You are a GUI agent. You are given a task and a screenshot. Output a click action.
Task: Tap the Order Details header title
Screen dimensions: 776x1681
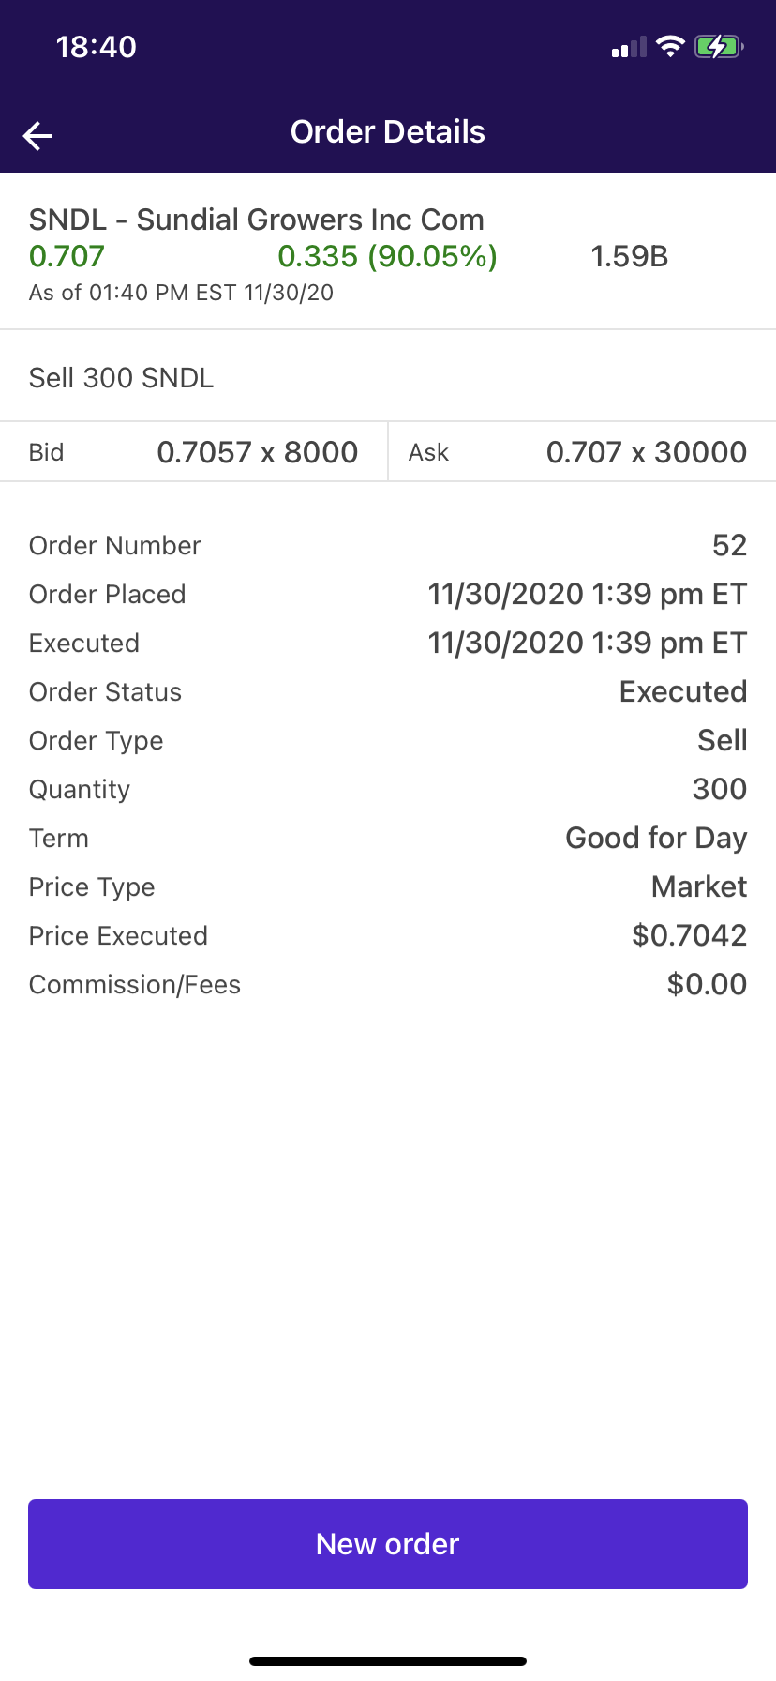tap(388, 132)
